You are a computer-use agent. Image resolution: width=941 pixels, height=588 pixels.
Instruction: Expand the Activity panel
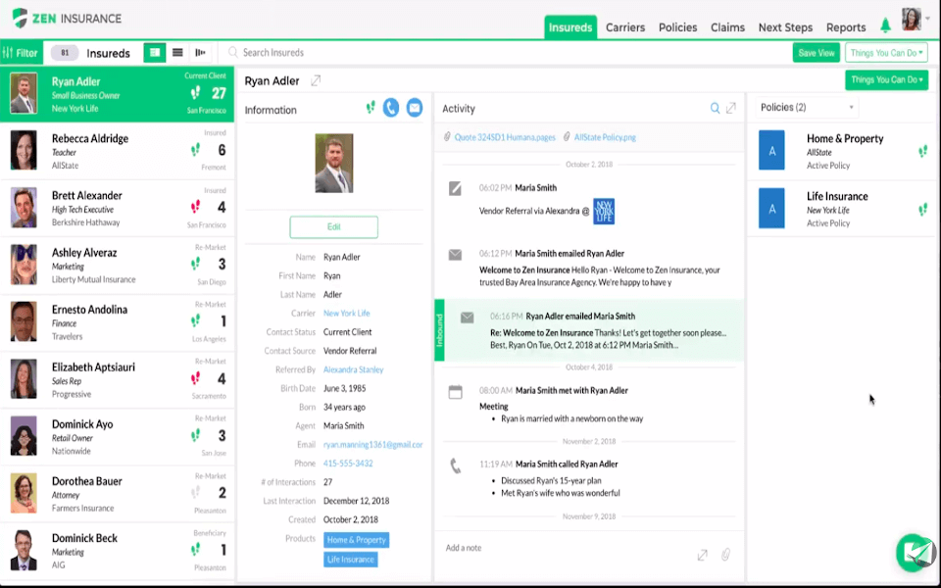click(731, 108)
